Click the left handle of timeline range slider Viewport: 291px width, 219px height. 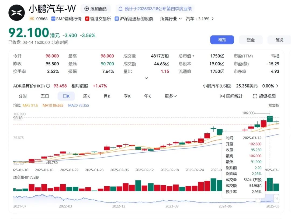point(258,199)
